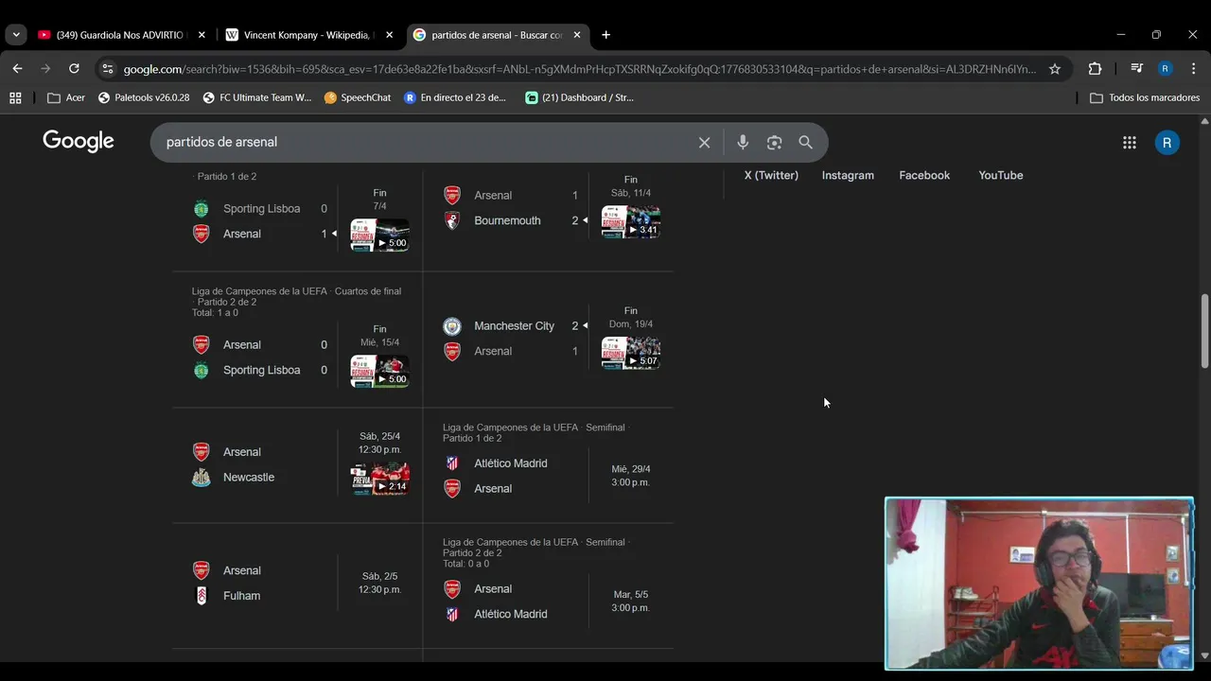Reload the current page

74,69
